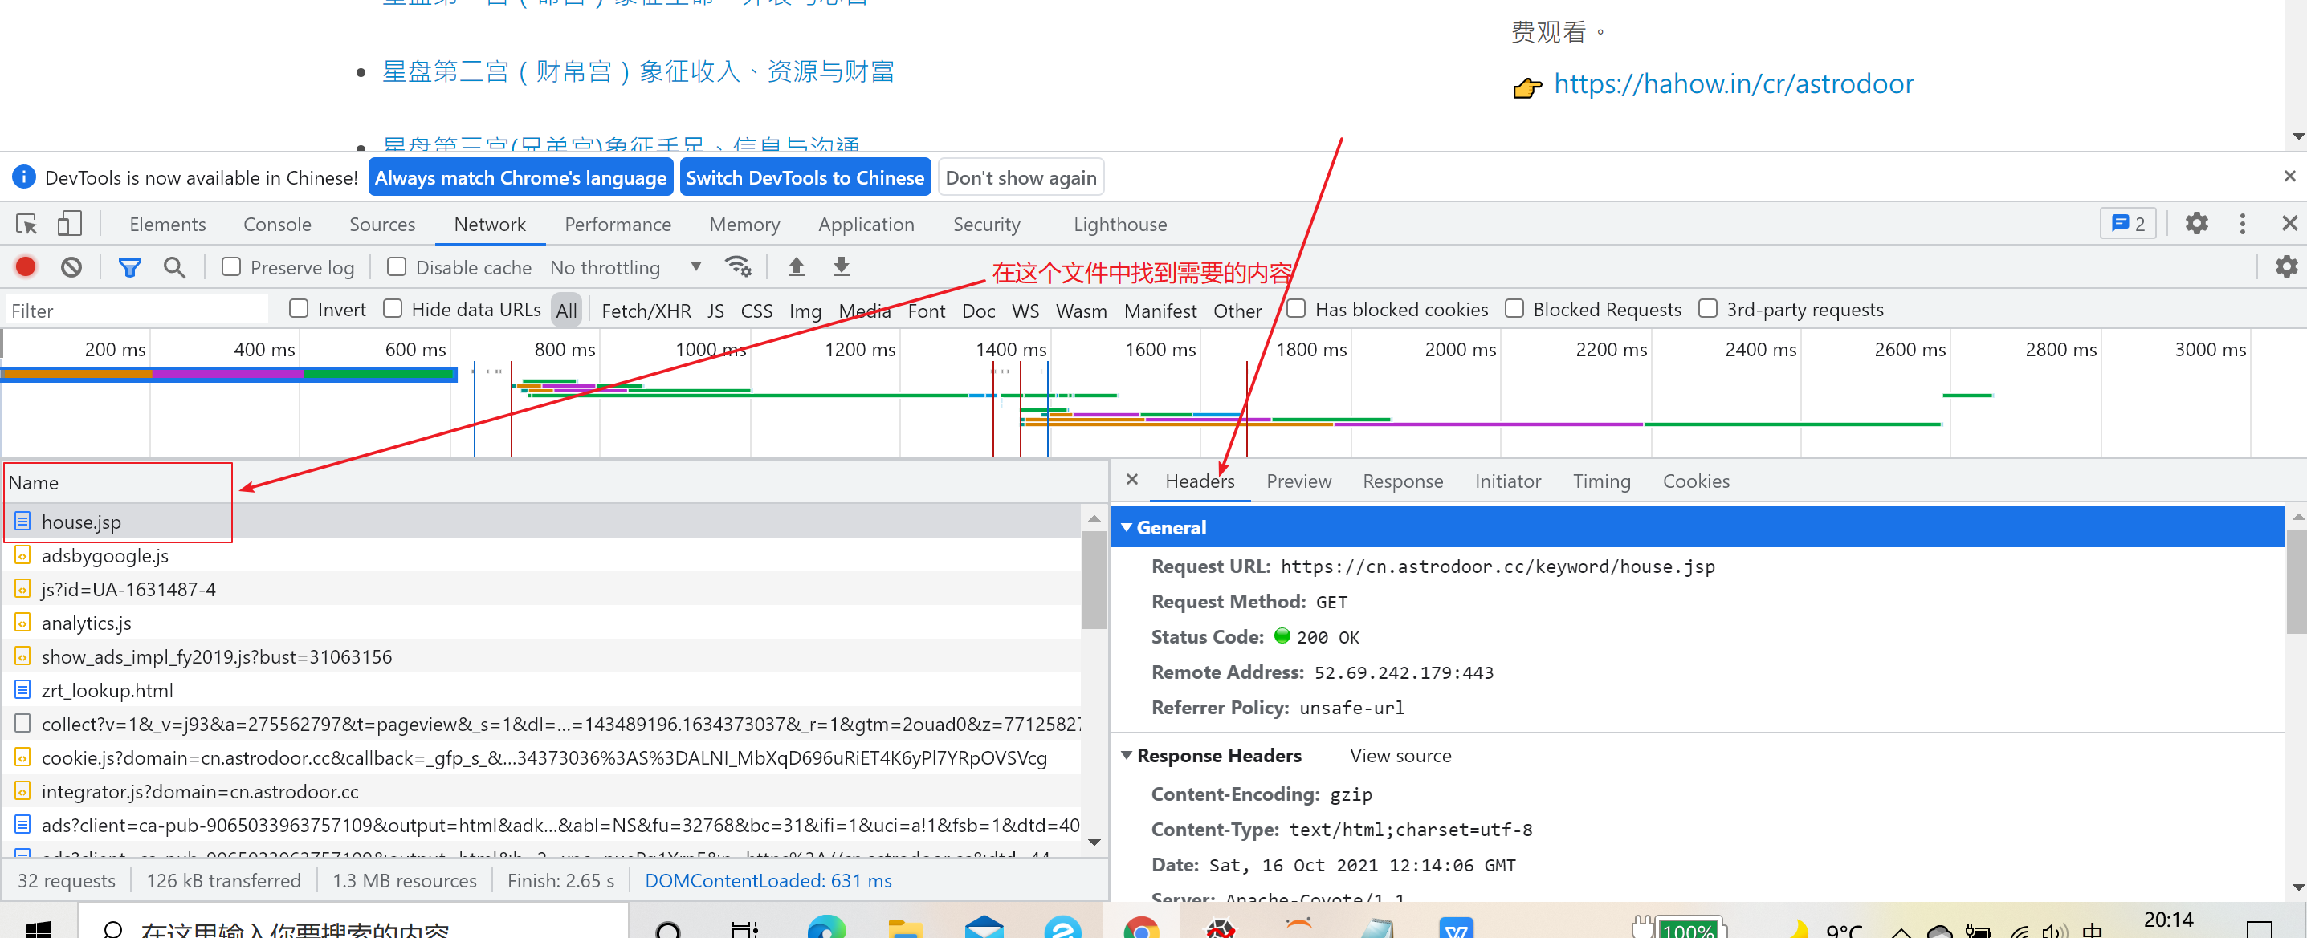Click the Network tab in DevTools

coord(490,224)
